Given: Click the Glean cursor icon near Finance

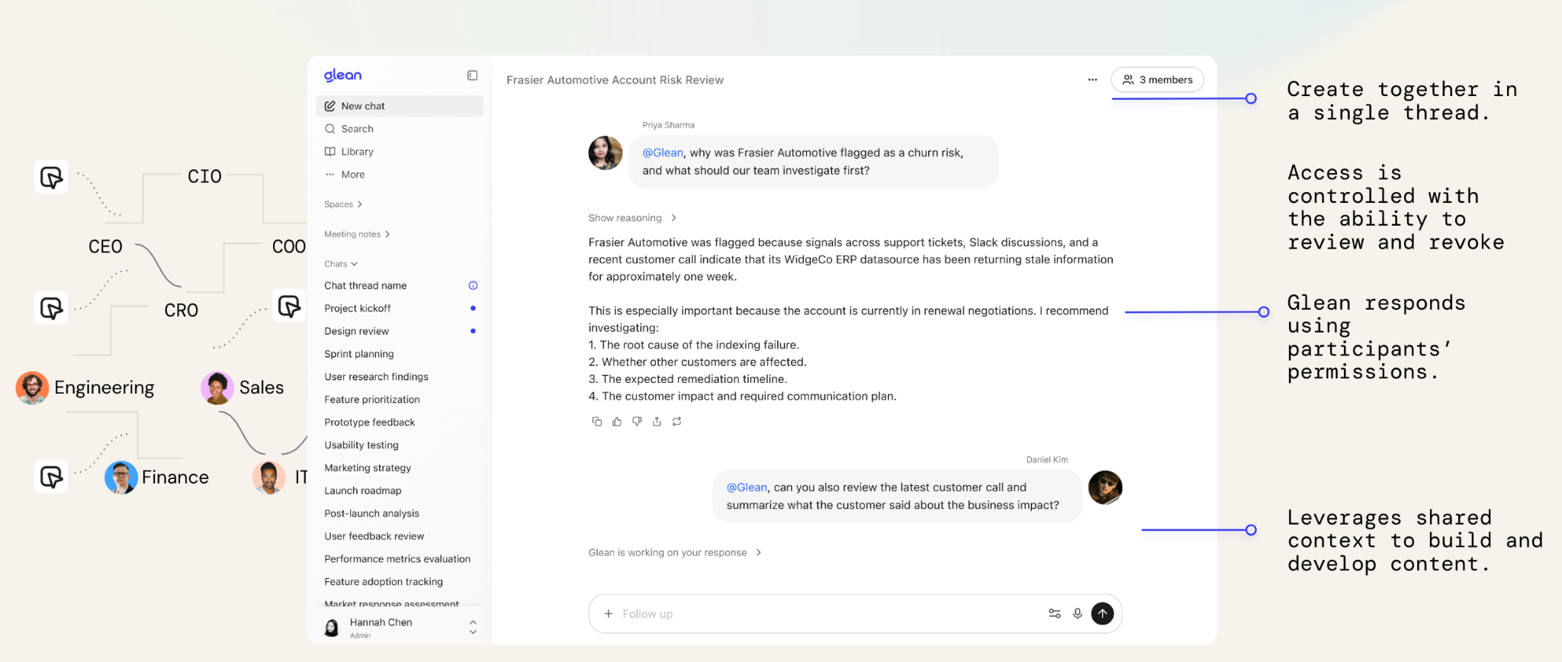Looking at the screenshot, I should [x=51, y=477].
